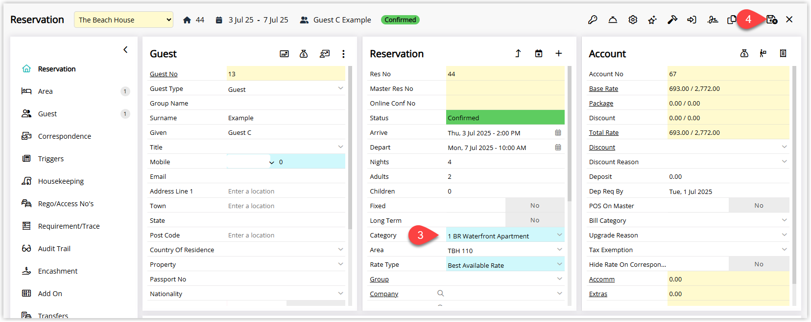Expand the Tax Exemption dropdown

pyautogui.click(x=784, y=250)
